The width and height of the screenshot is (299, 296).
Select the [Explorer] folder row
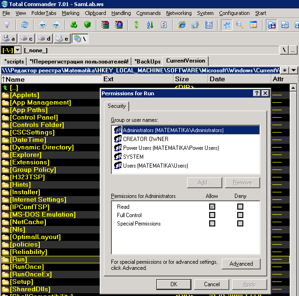pos(51,155)
